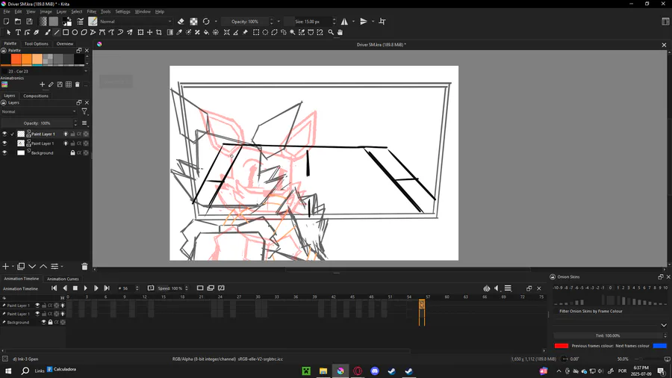Hide the Background layer in Layers panel

4,152
